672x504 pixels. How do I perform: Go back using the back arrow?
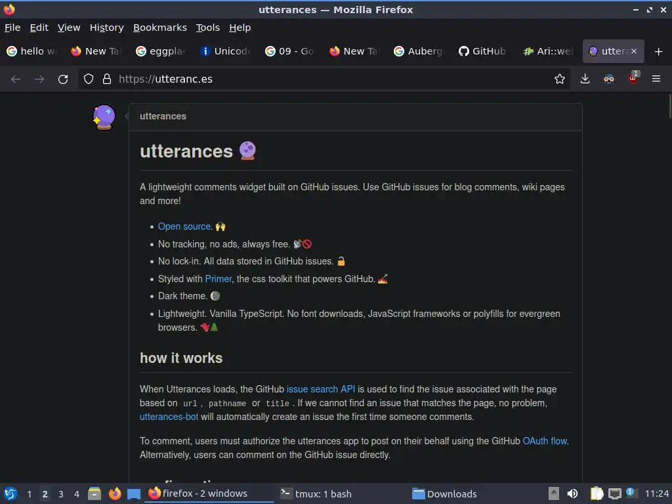coord(16,79)
